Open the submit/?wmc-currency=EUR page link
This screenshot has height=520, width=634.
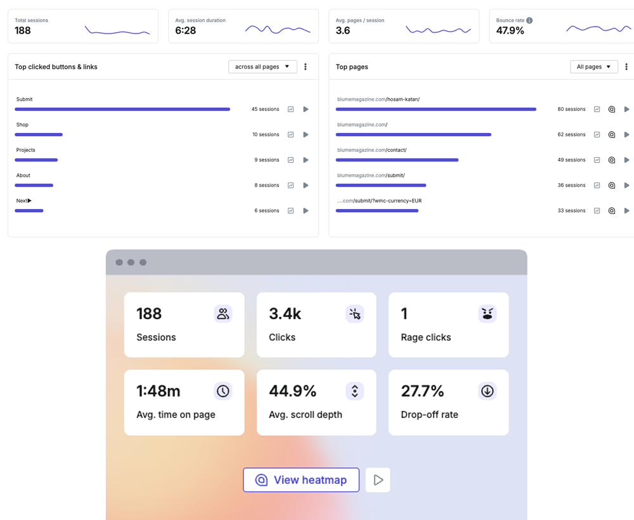click(x=380, y=201)
